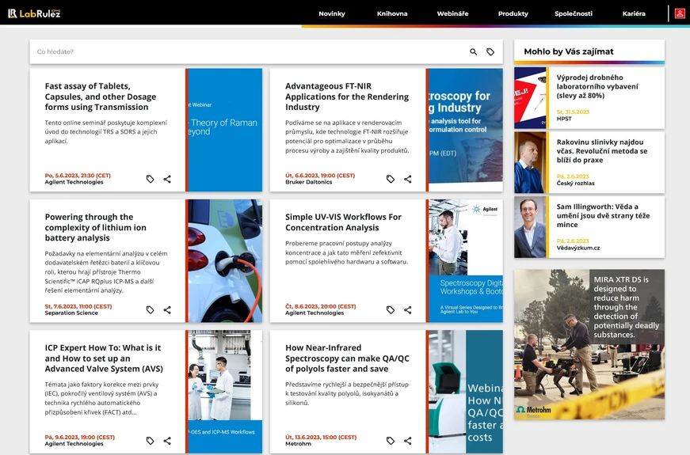Viewport: 690px width, 455px height.
Task: Click 'Metrohm' company name under polyols card
Action: (298, 444)
